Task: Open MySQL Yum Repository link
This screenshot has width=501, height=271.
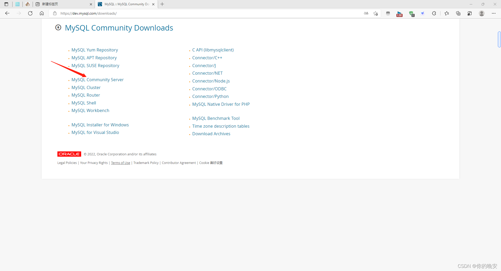Action: (x=95, y=50)
